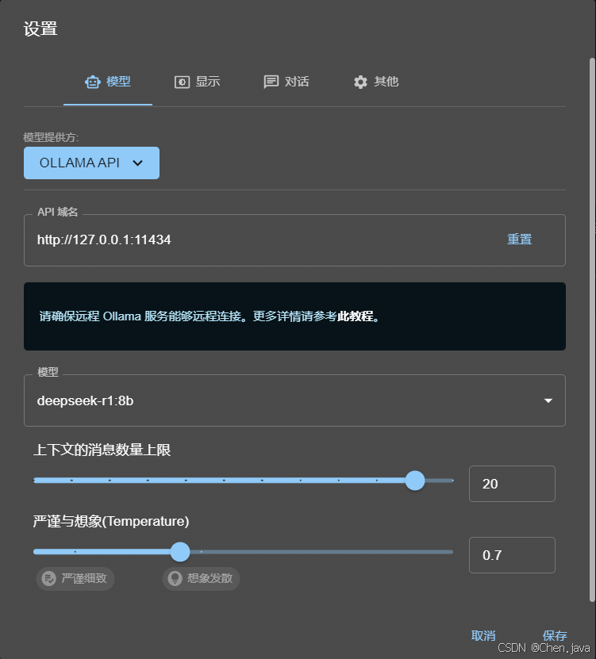
Task: Open the 此教程 tutorial link
Action: coord(355,316)
